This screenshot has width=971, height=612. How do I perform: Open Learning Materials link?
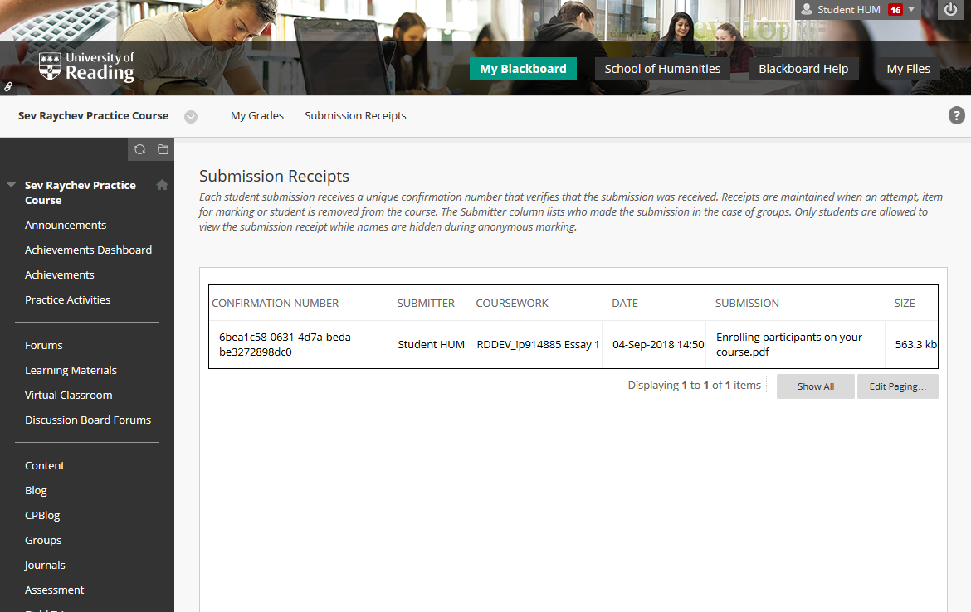point(71,370)
